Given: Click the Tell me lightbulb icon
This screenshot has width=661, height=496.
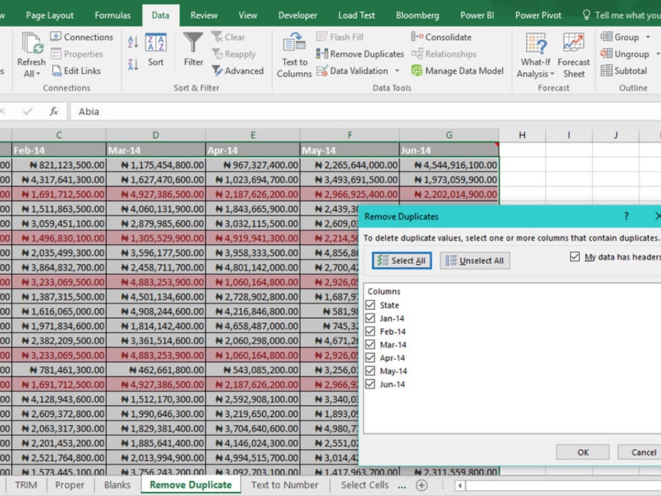Looking at the screenshot, I should [586, 15].
